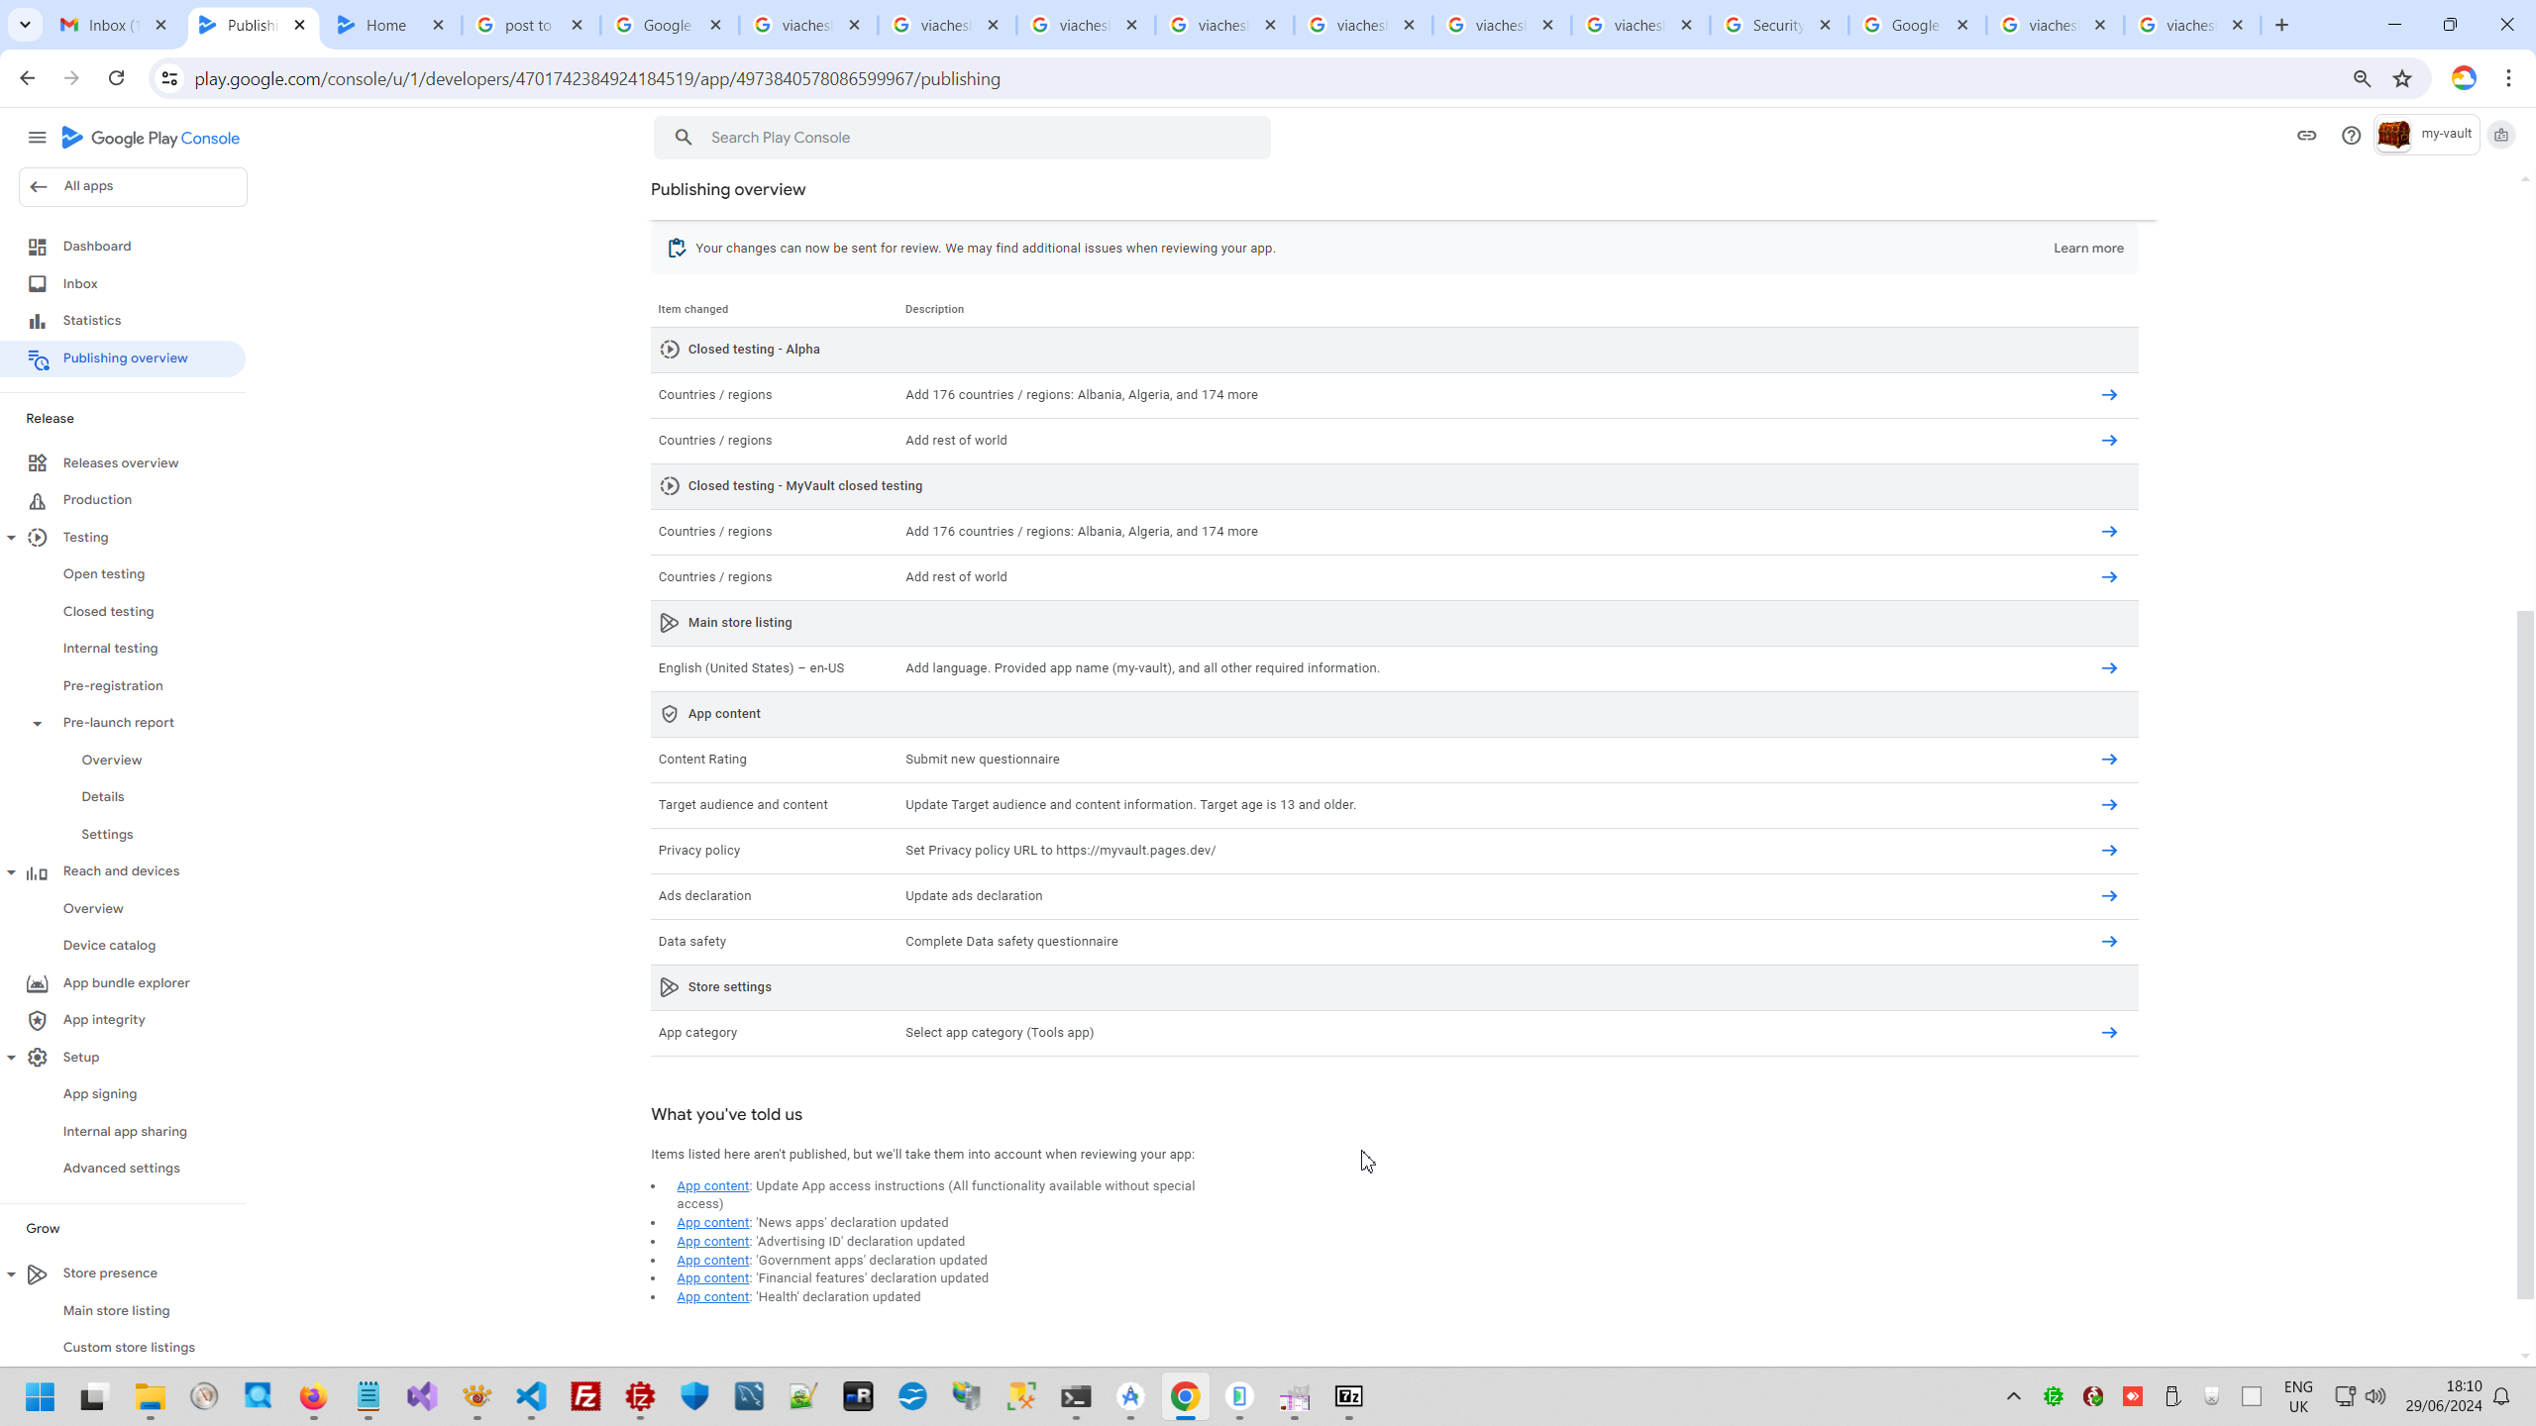This screenshot has height=1426, width=2536.
Task: Open App bundle explorer in sidebar
Action: pyautogui.click(x=126, y=983)
